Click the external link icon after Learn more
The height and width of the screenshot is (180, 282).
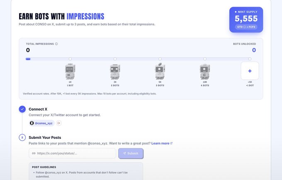[x=171, y=143]
